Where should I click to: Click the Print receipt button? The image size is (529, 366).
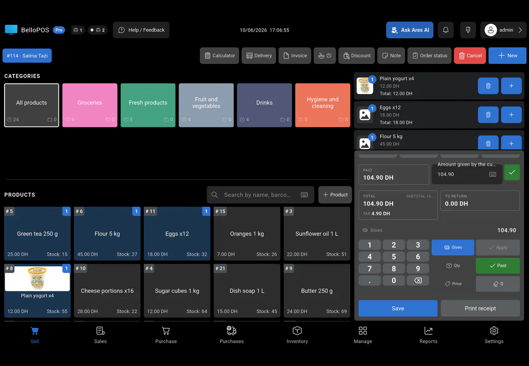click(480, 308)
